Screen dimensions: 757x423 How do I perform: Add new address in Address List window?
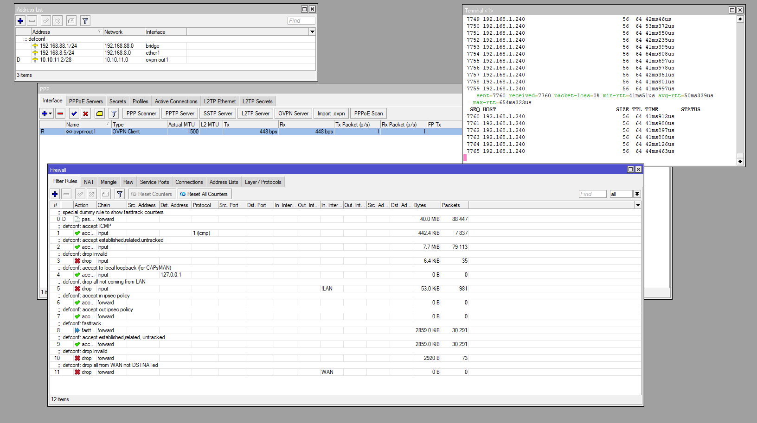20,21
